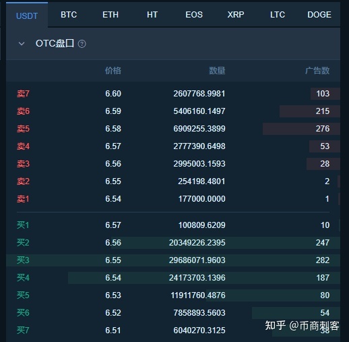
Task: Open the EOS tab
Action: pyautogui.click(x=194, y=15)
